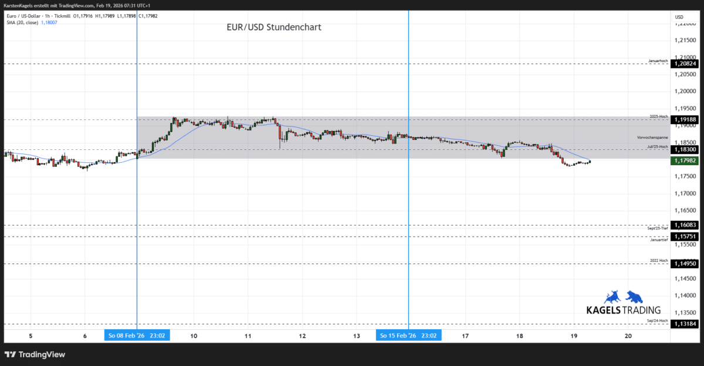Open the USD price scale options

pos(679,16)
